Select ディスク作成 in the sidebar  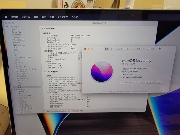(x=22, y=76)
